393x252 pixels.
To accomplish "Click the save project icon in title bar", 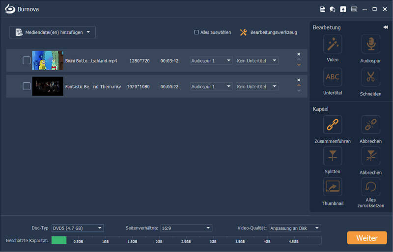I will click(323, 9).
